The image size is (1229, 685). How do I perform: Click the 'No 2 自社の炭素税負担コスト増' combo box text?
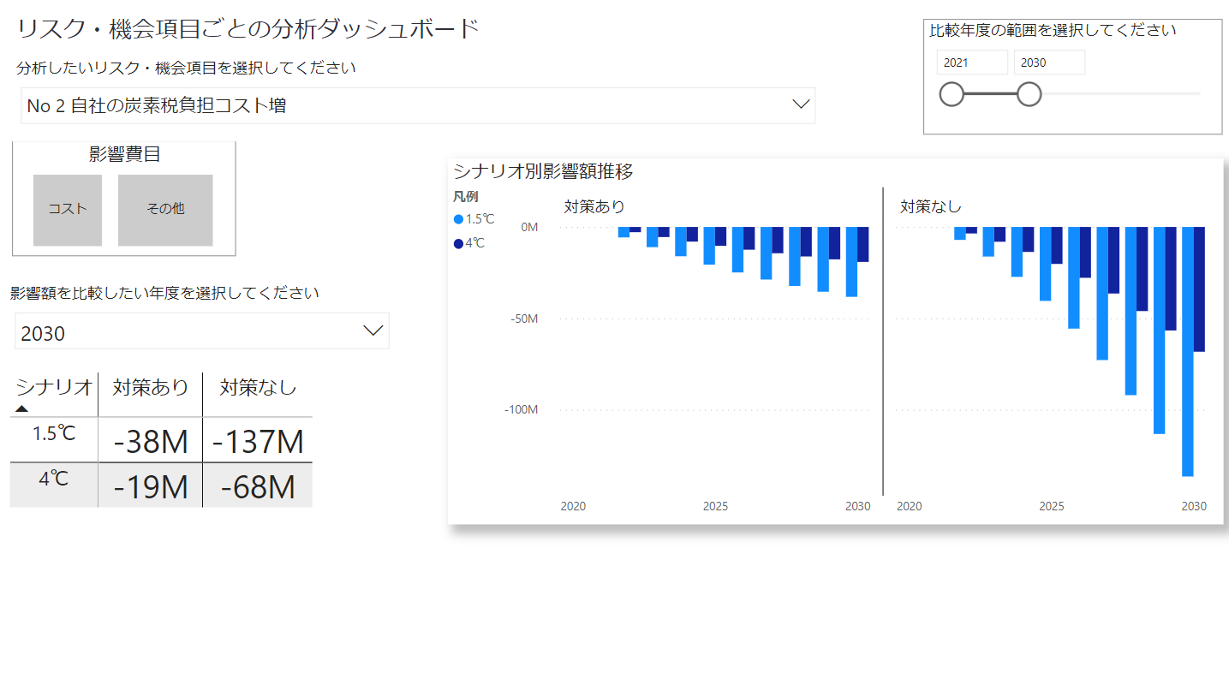click(157, 106)
